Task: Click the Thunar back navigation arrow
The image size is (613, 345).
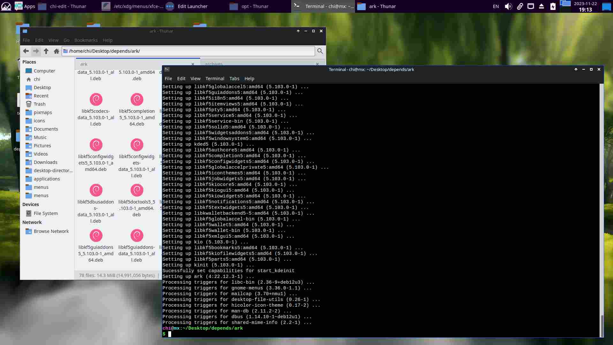Action: pyautogui.click(x=26, y=51)
